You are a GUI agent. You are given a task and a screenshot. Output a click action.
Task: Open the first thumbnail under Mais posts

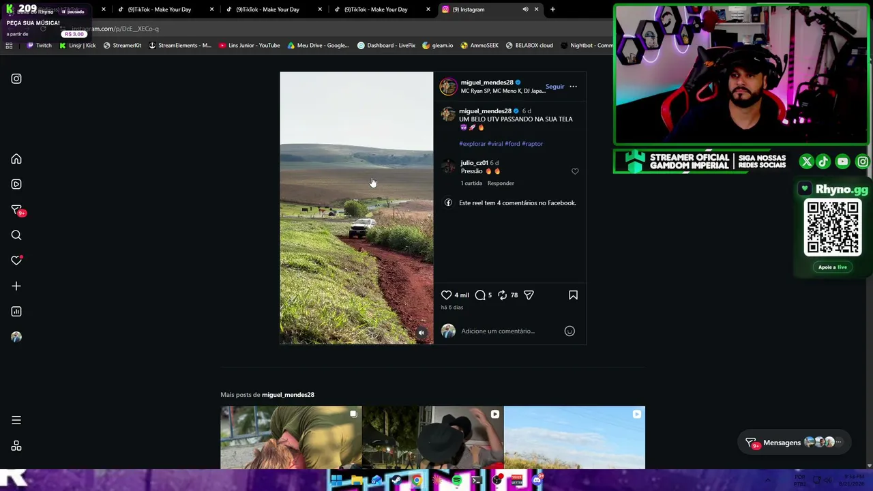(291, 438)
